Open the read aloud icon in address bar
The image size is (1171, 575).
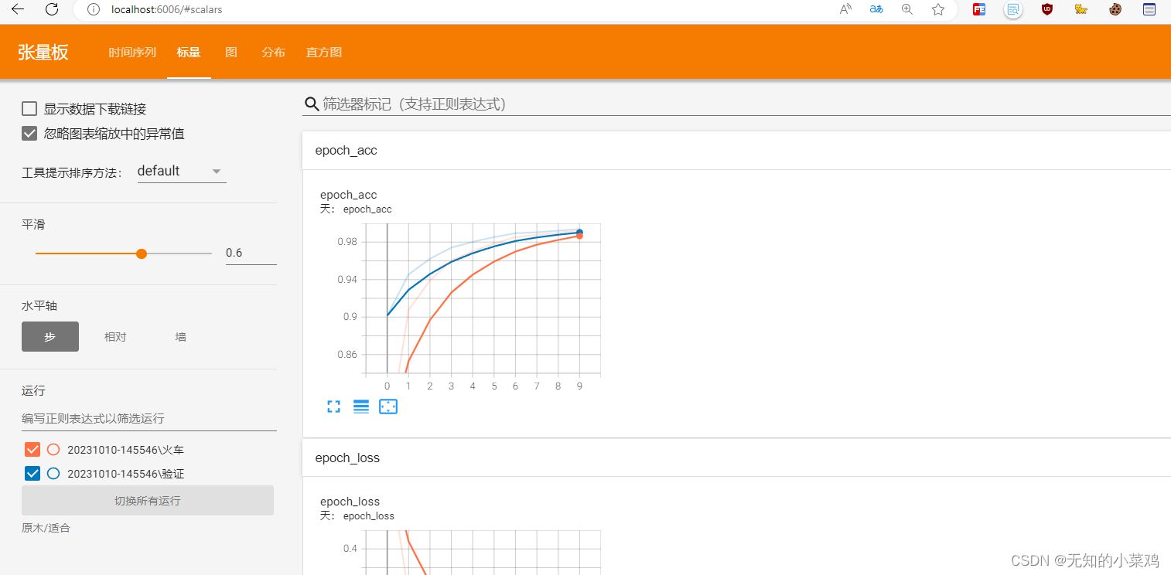click(845, 9)
